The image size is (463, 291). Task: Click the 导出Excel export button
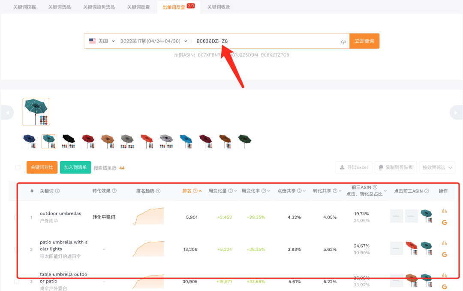(x=354, y=168)
